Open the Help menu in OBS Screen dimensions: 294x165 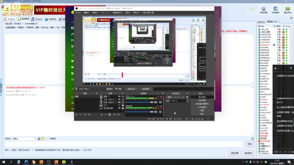click(136, 13)
